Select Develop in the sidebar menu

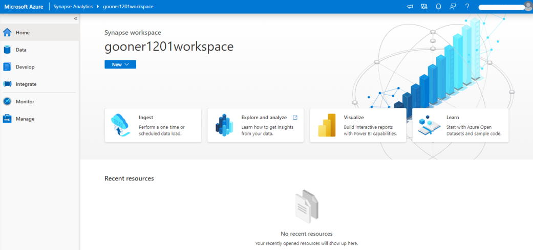(x=40, y=67)
